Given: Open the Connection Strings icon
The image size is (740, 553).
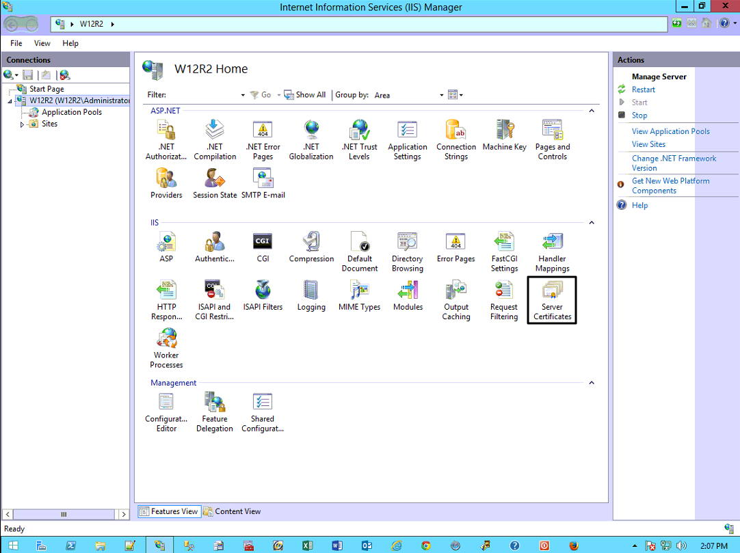Looking at the screenshot, I should 456,139.
